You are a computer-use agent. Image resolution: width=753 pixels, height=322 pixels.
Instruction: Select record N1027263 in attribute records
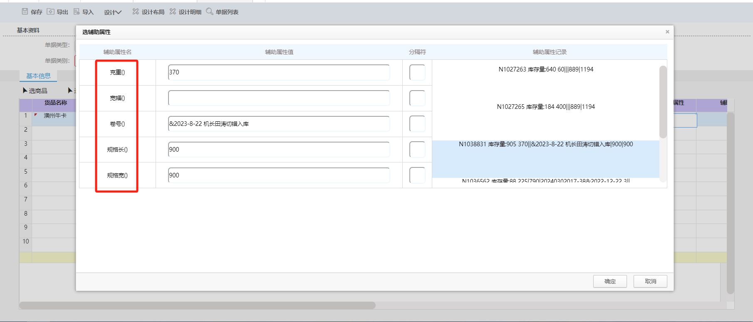tap(546, 69)
